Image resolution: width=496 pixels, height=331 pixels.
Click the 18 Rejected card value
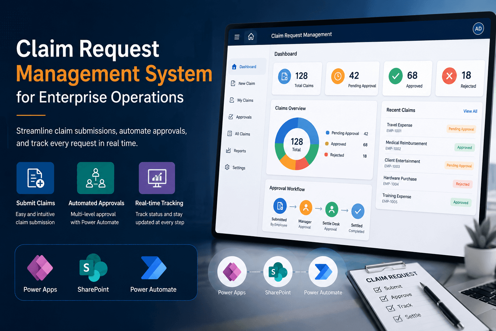(x=466, y=75)
